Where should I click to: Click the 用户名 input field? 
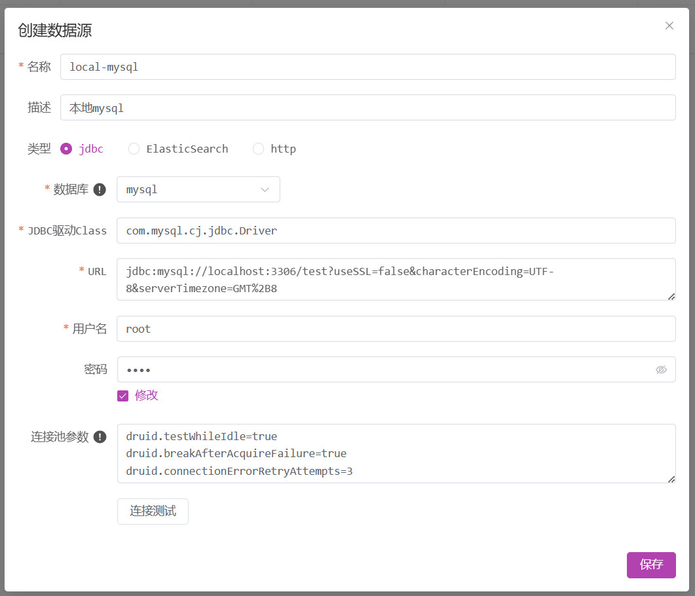396,329
